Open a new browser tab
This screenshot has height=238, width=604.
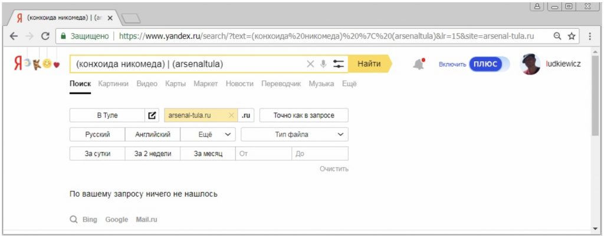[x=131, y=18]
